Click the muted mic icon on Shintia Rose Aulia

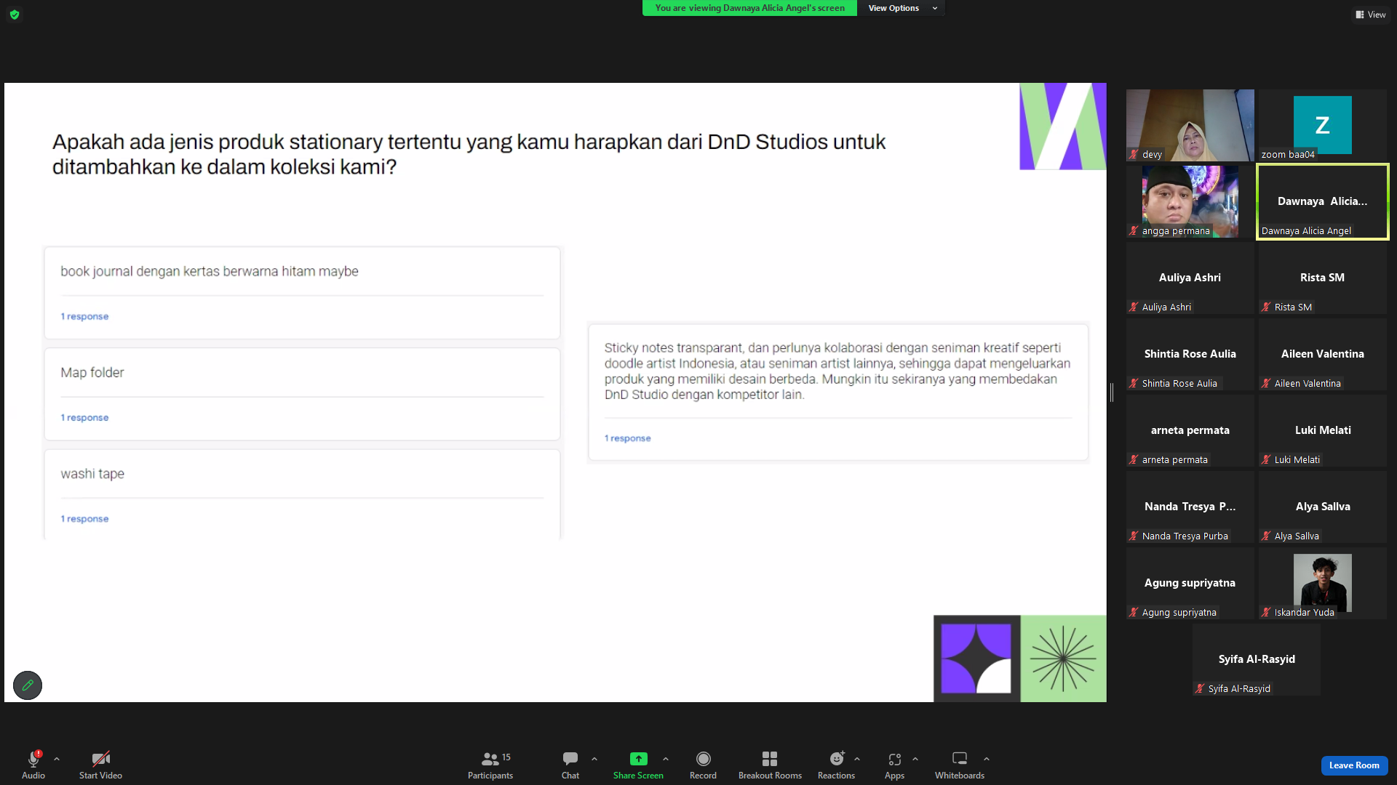coord(1134,383)
